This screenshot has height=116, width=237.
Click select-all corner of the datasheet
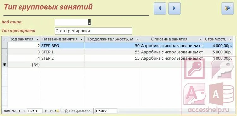click(x=4, y=39)
